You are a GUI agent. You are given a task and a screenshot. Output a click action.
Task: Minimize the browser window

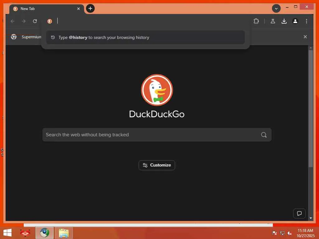tap(287, 7)
